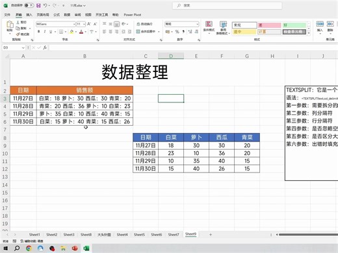Apply the green 好 (Good) cell style
The width and height of the screenshot is (338, 253).
294,25
